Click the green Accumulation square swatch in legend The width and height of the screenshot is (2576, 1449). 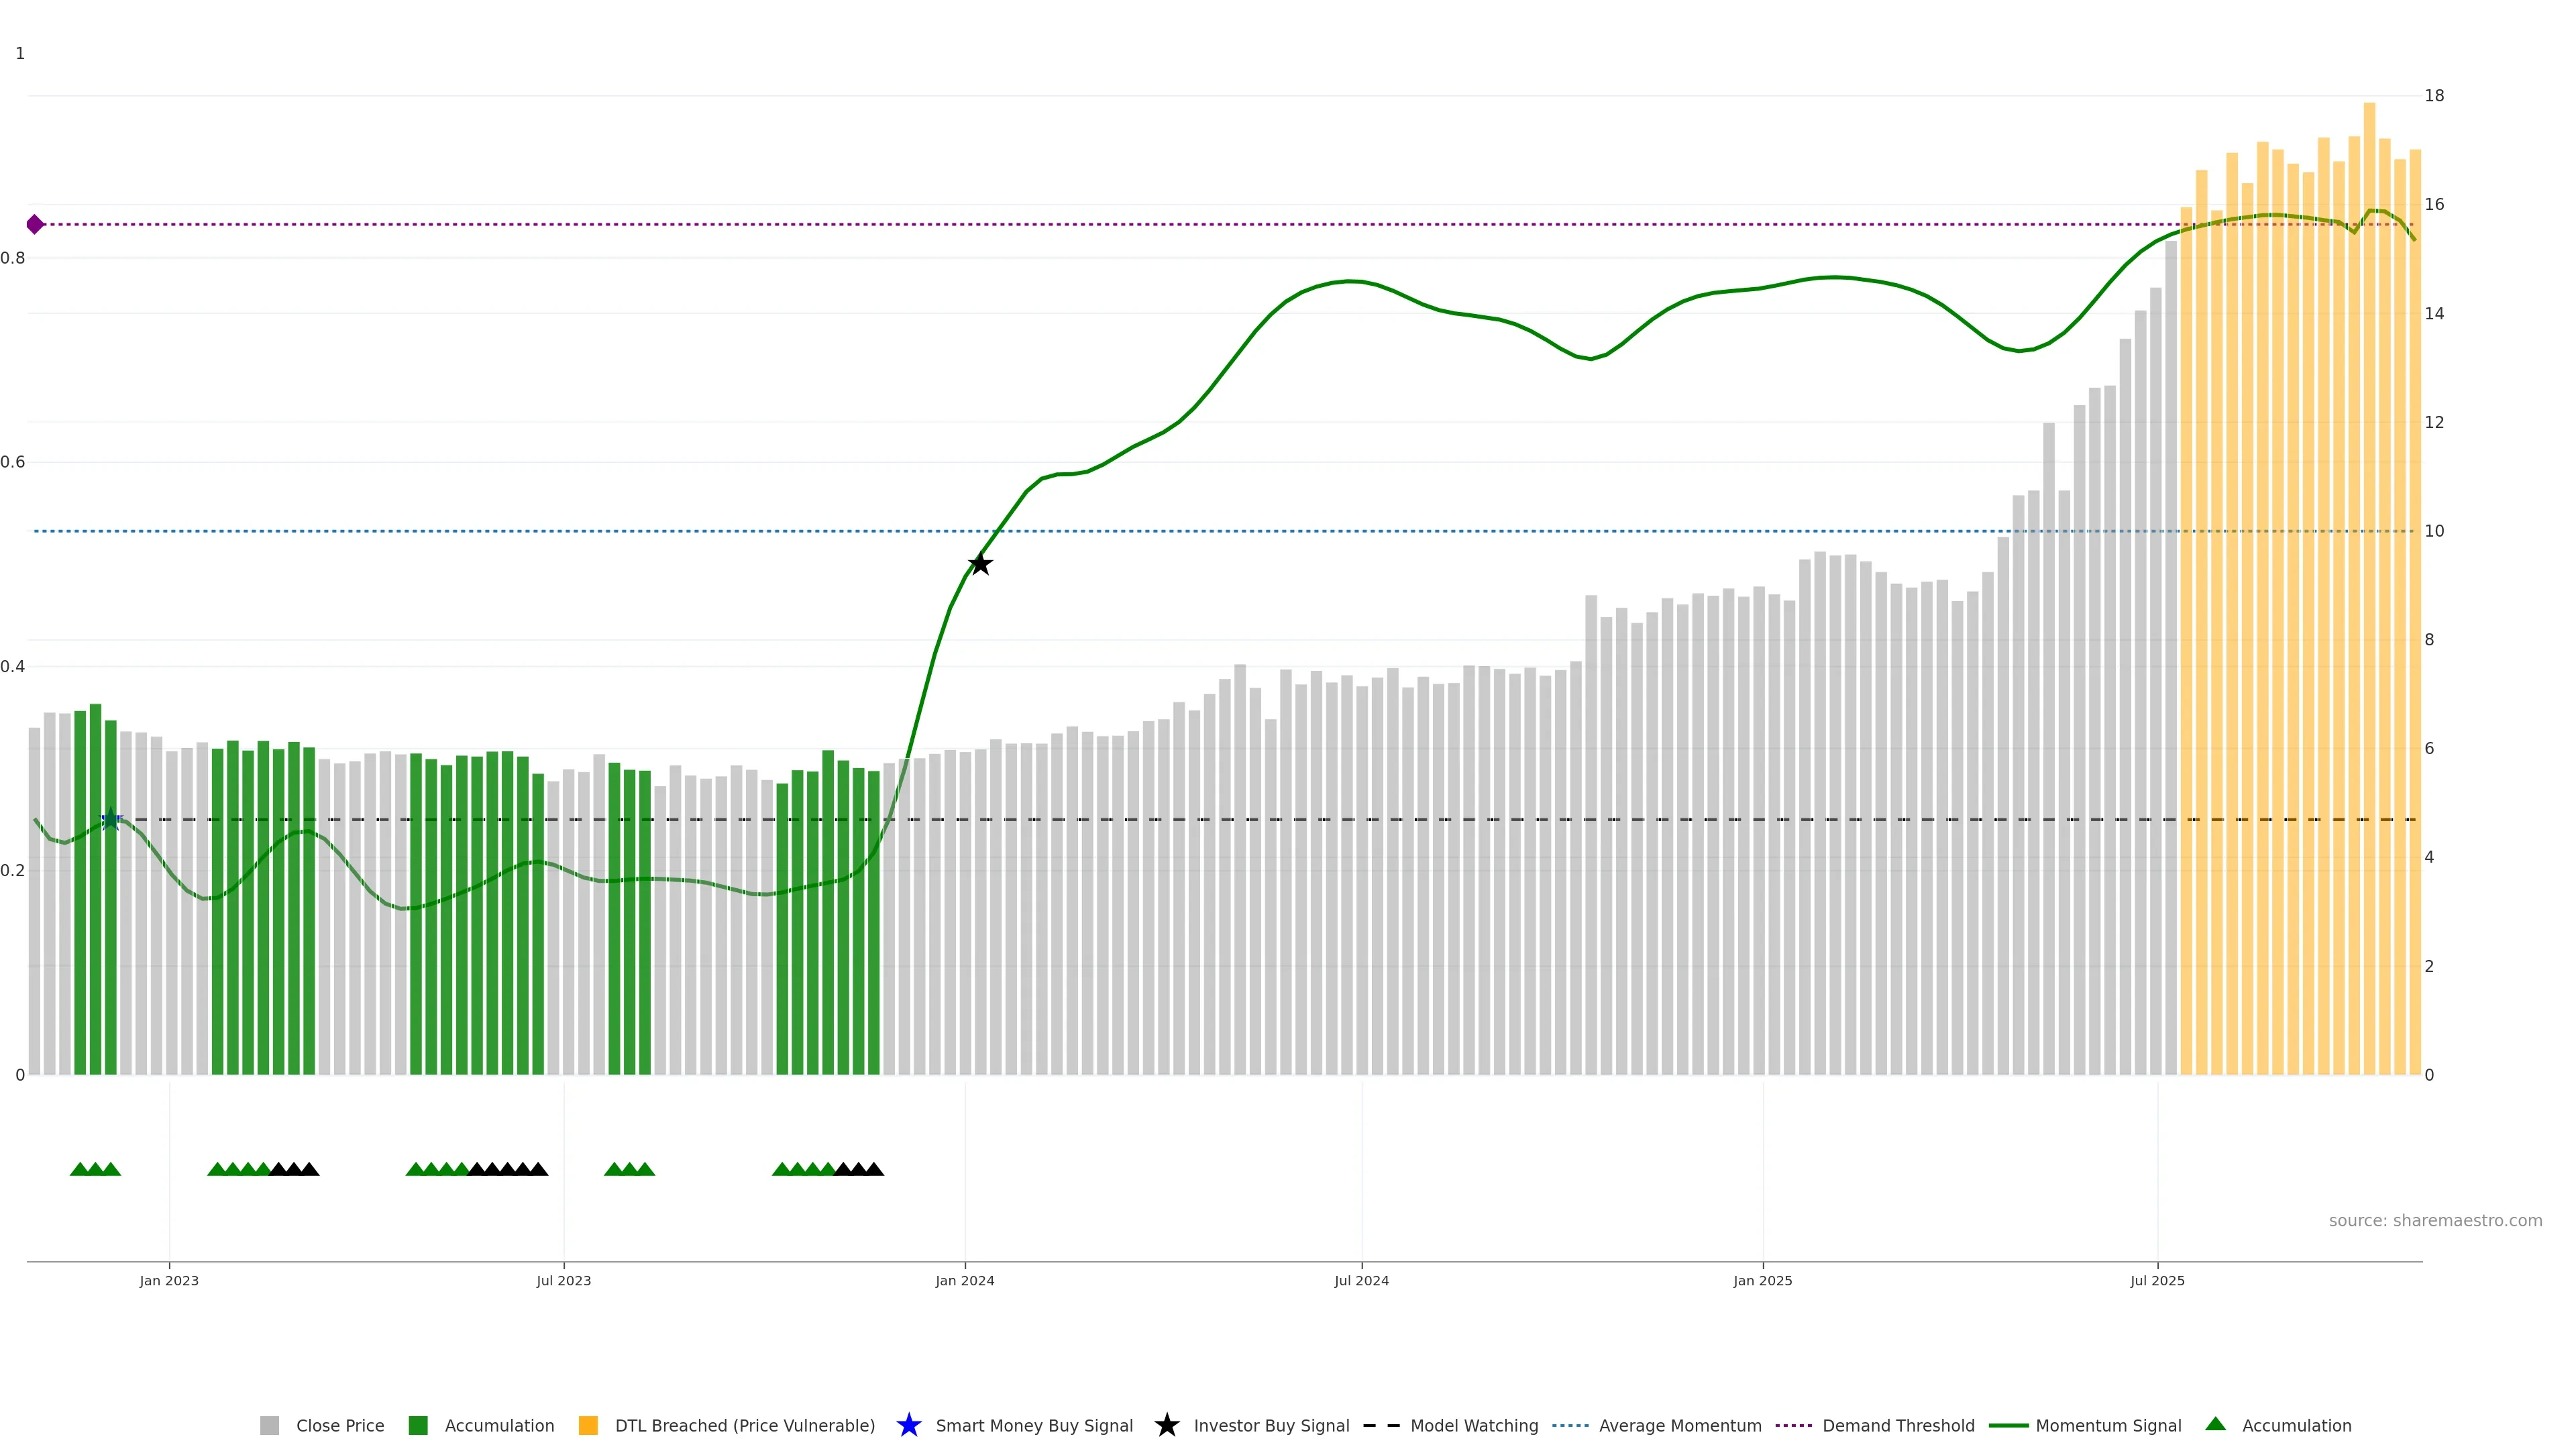pos(418,1426)
